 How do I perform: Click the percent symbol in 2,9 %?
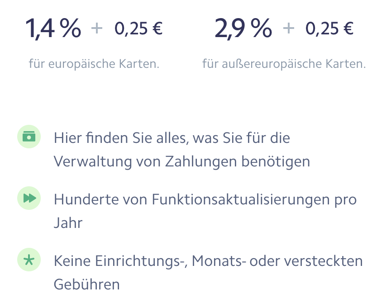(x=261, y=28)
